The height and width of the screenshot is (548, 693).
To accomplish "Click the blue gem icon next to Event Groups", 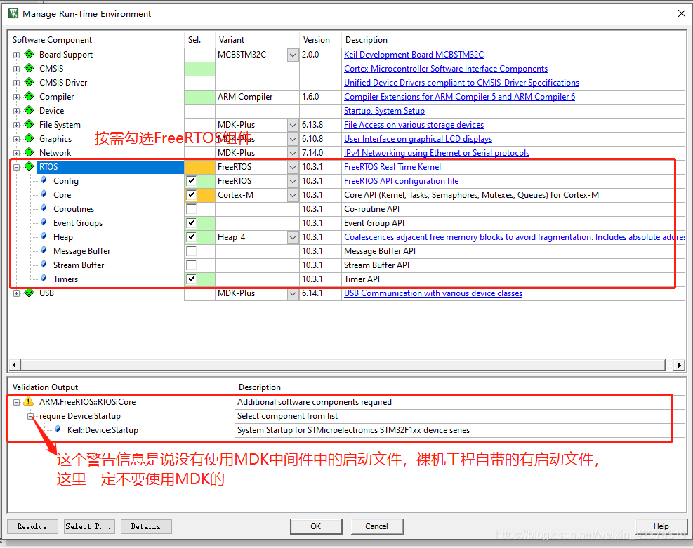I will (x=44, y=222).
